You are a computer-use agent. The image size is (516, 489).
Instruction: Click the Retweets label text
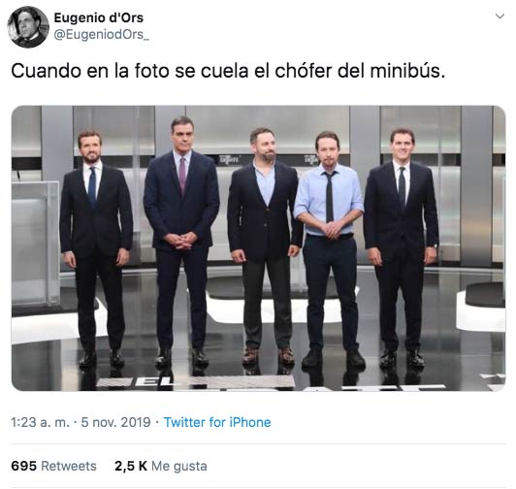click(x=69, y=466)
